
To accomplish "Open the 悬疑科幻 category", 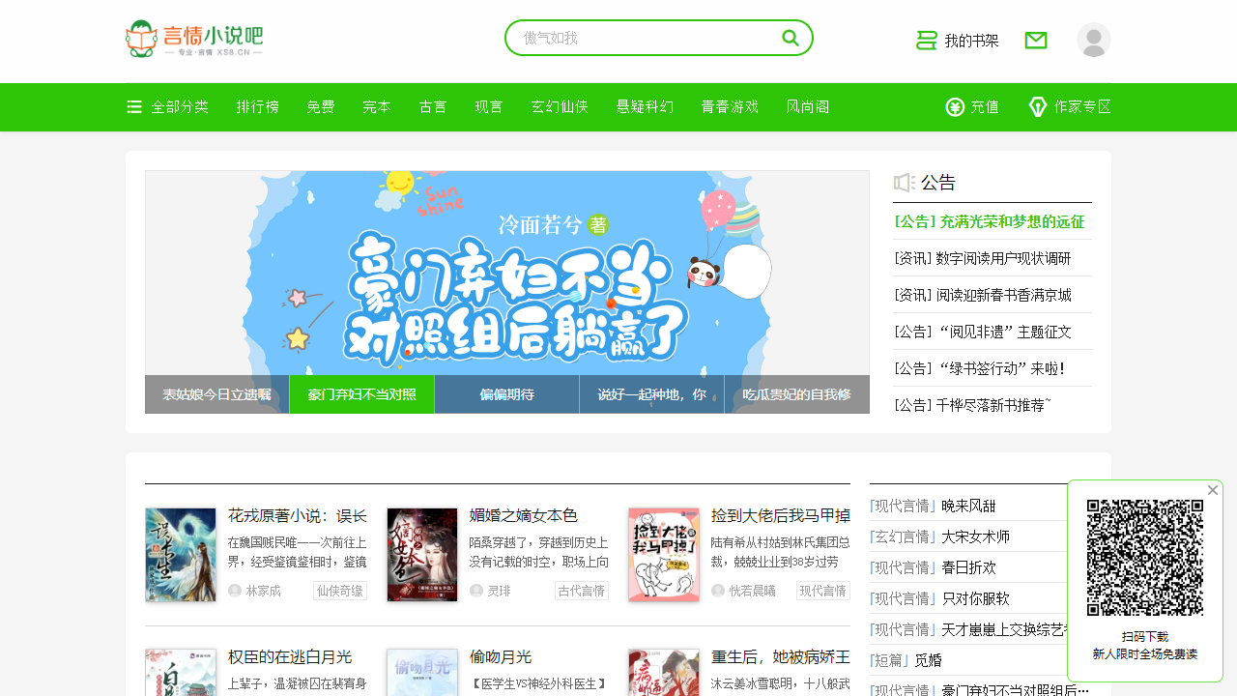I will (645, 107).
